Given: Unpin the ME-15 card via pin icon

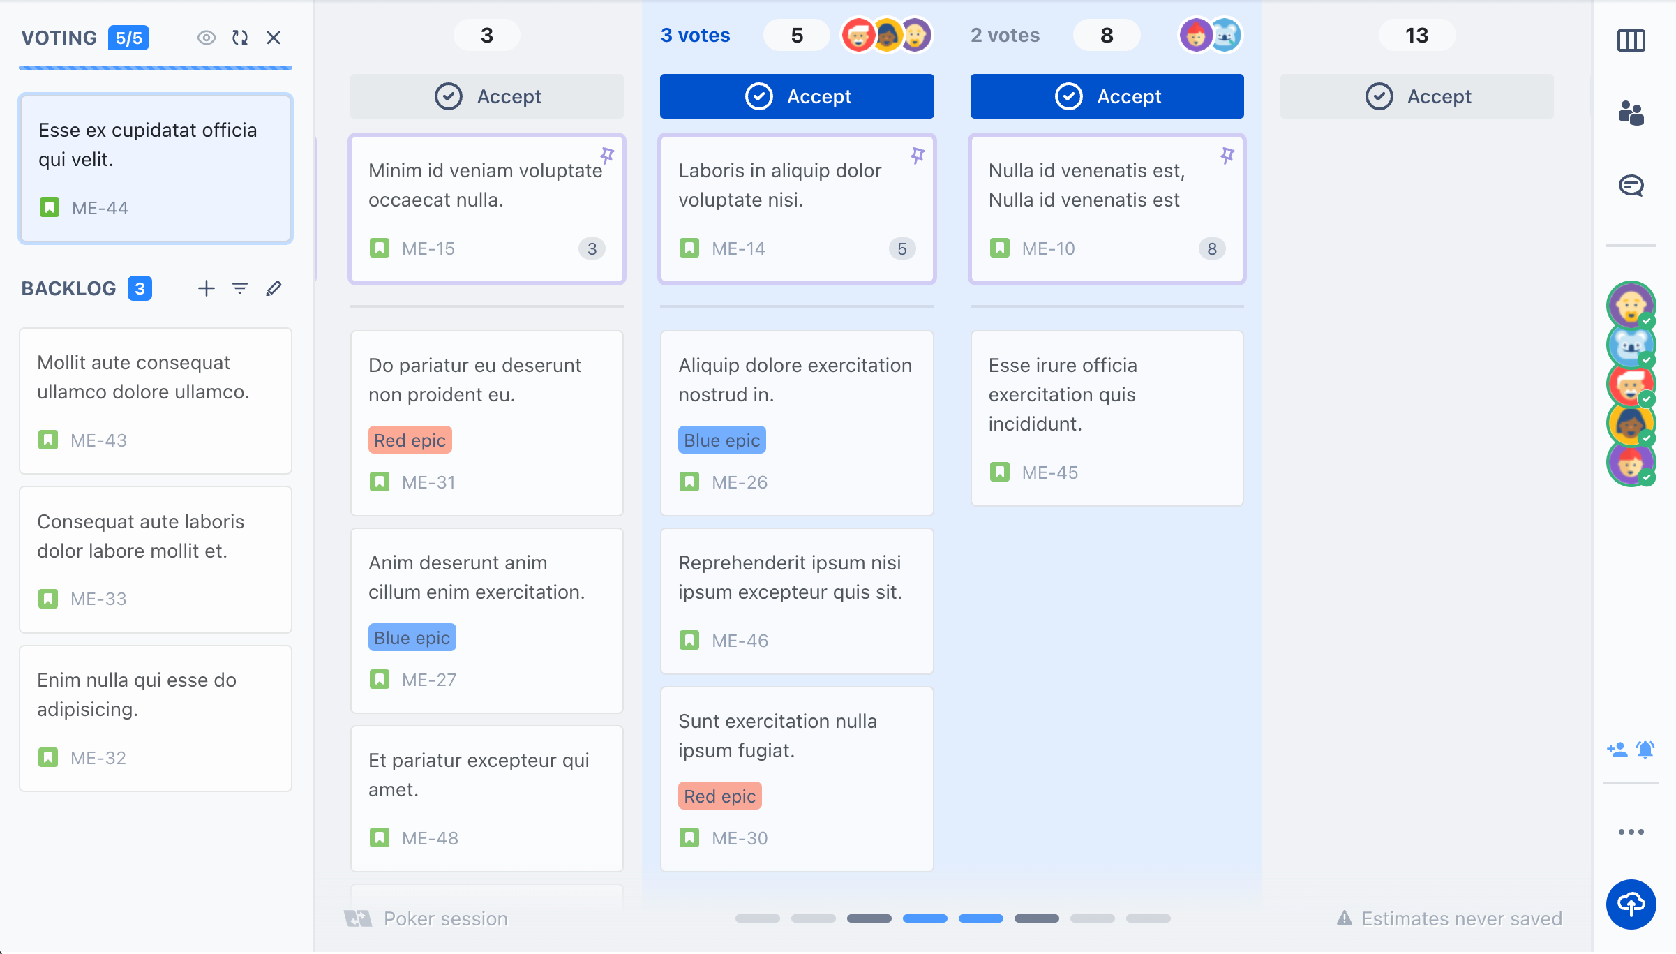Looking at the screenshot, I should pyautogui.click(x=607, y=155).
